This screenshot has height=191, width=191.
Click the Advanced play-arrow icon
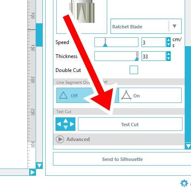(x=60, y=139)
